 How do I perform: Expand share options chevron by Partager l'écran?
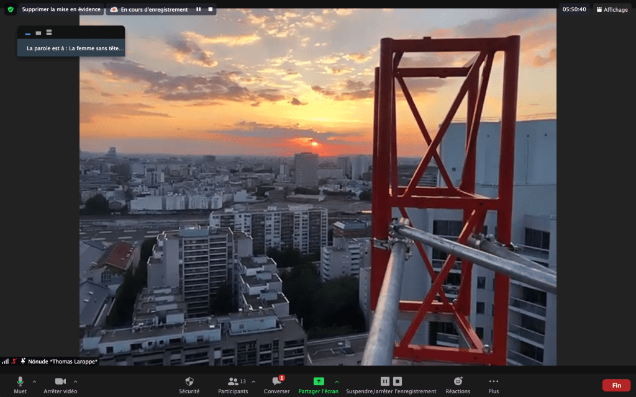tap(337, 381)
